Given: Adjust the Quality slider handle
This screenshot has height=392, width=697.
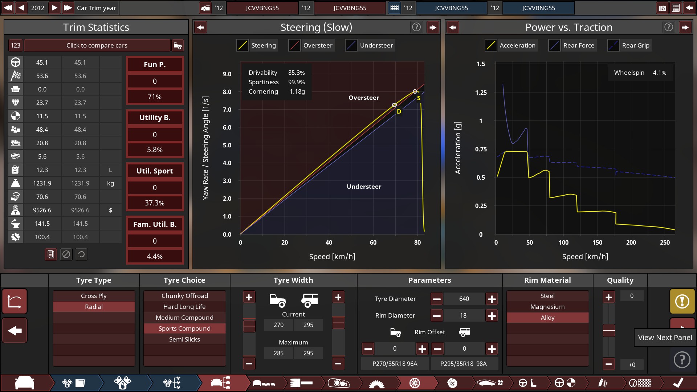Looking at the screenshot, I should pyautogui.click(x=609, y=330).
